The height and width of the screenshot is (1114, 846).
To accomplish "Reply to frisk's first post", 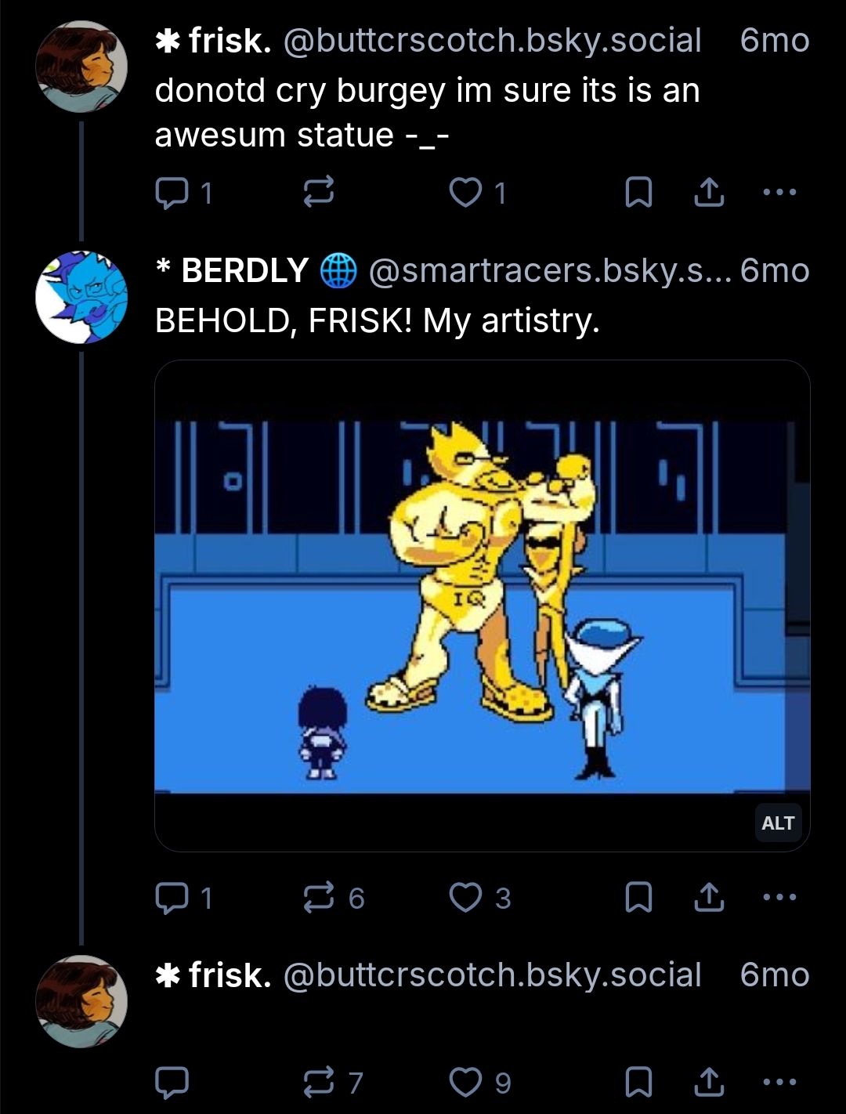I will 172,193.
